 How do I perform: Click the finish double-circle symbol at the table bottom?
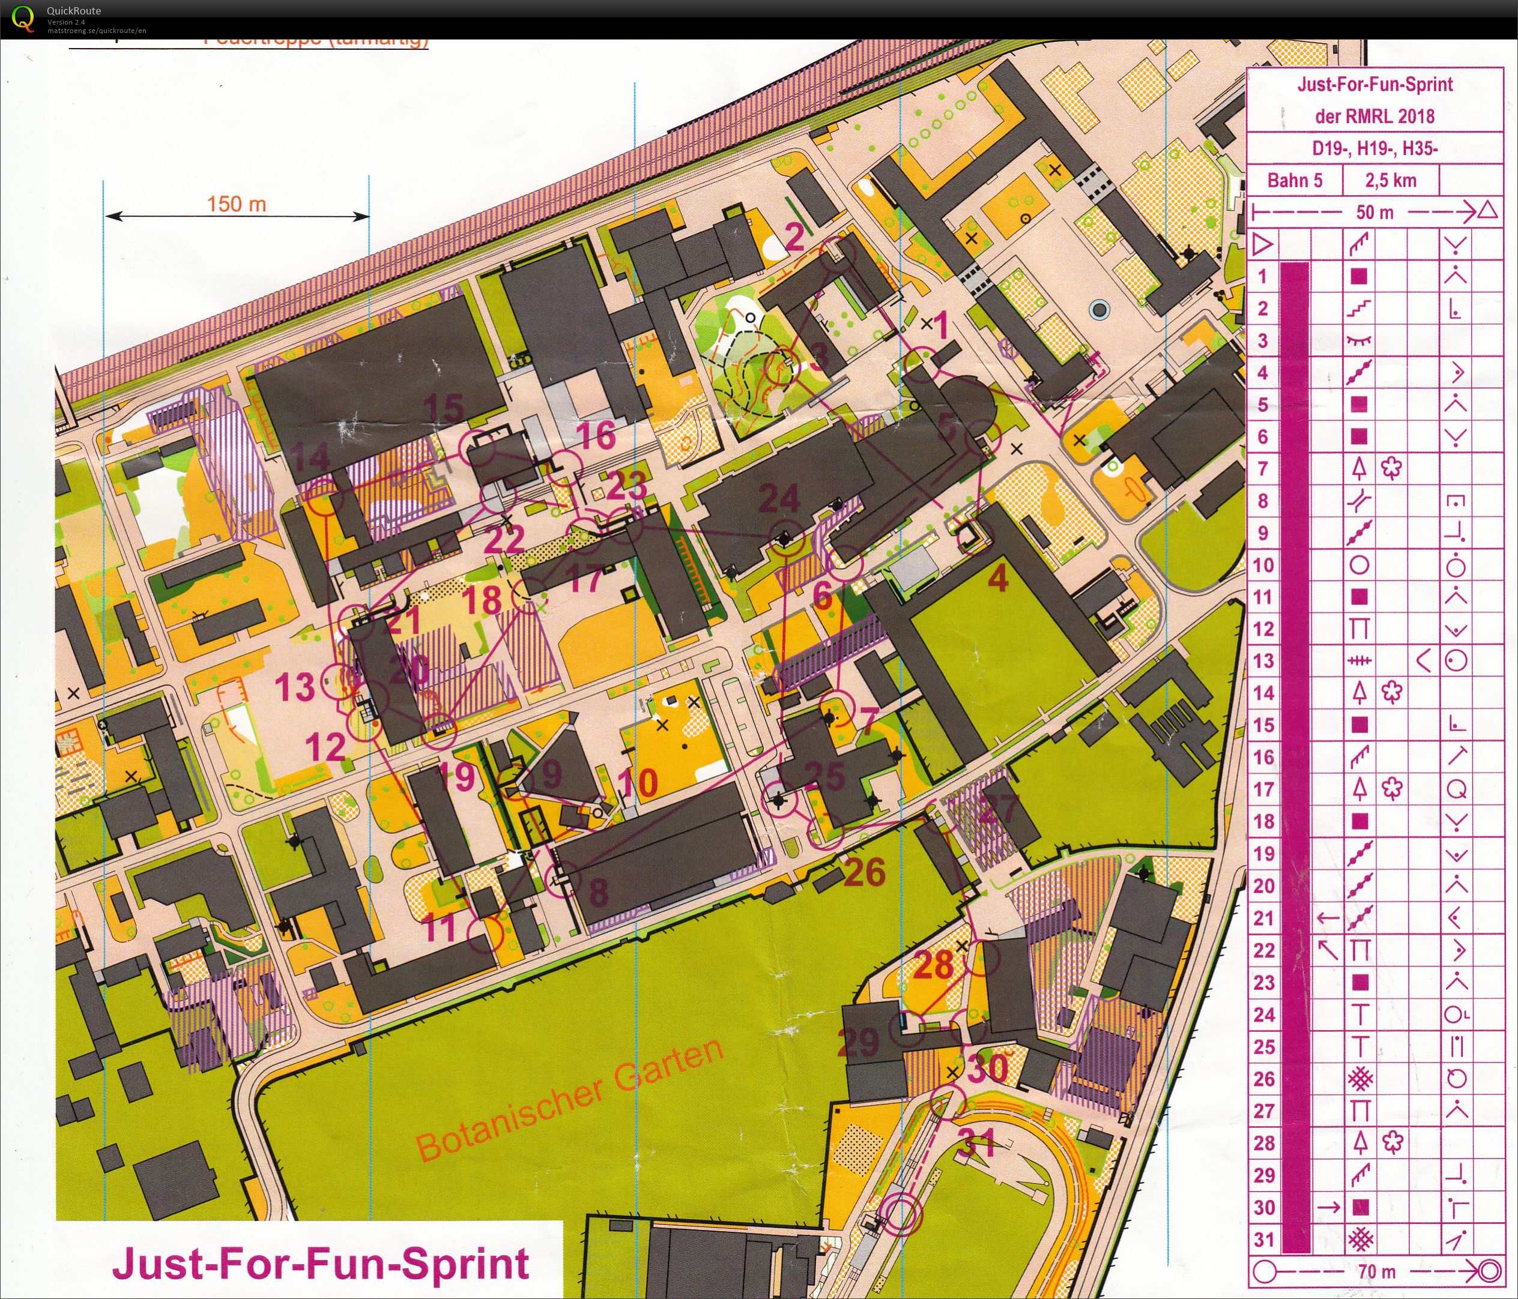(1490, 1271)
